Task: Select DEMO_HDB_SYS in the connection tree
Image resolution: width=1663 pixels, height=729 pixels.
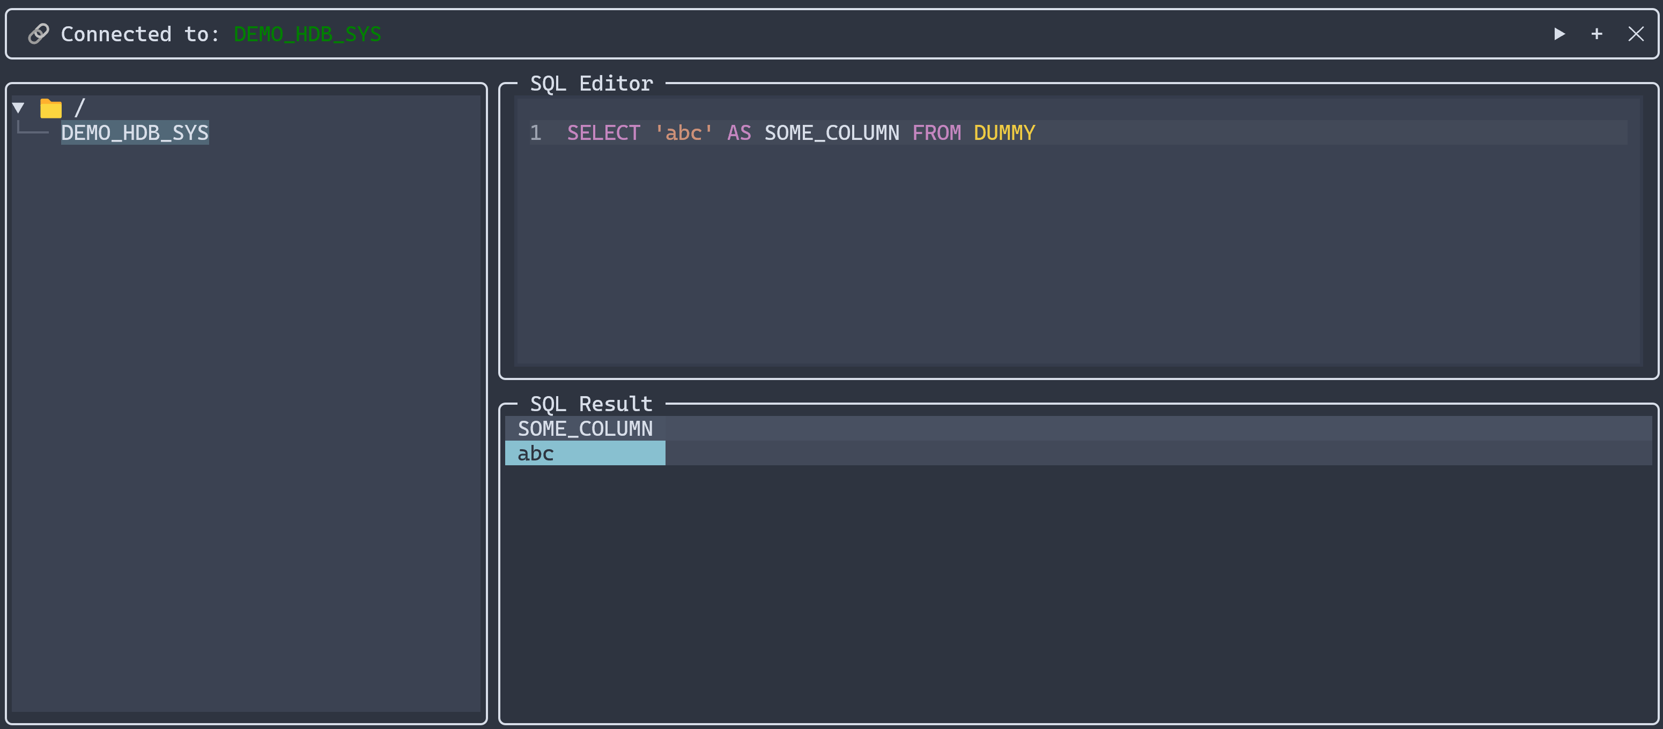Action: tap(135, 133)
